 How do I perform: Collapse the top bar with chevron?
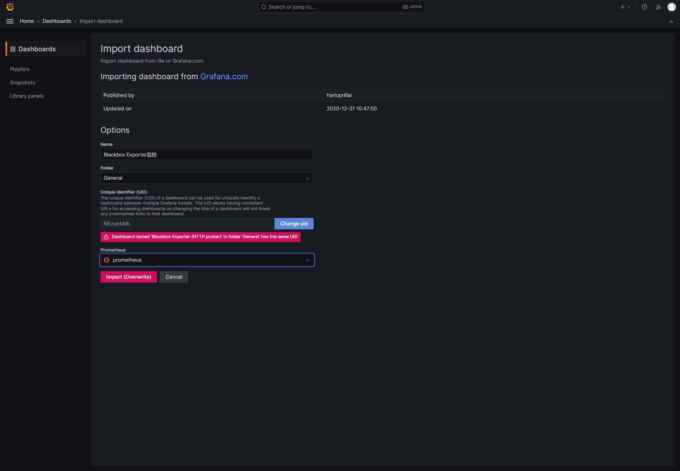(671, 22)
